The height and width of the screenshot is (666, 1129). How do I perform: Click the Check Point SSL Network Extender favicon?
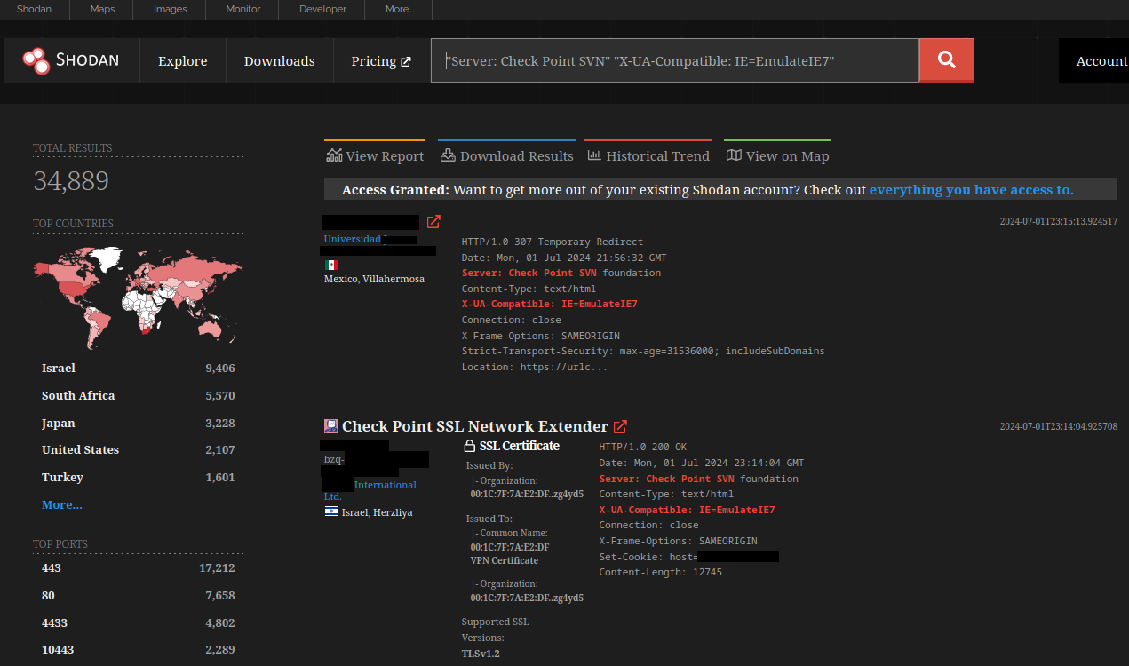[x=331, y=426]
